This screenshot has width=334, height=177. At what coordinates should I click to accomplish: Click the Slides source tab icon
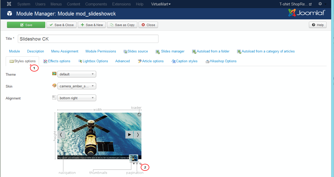coord(125,52)
